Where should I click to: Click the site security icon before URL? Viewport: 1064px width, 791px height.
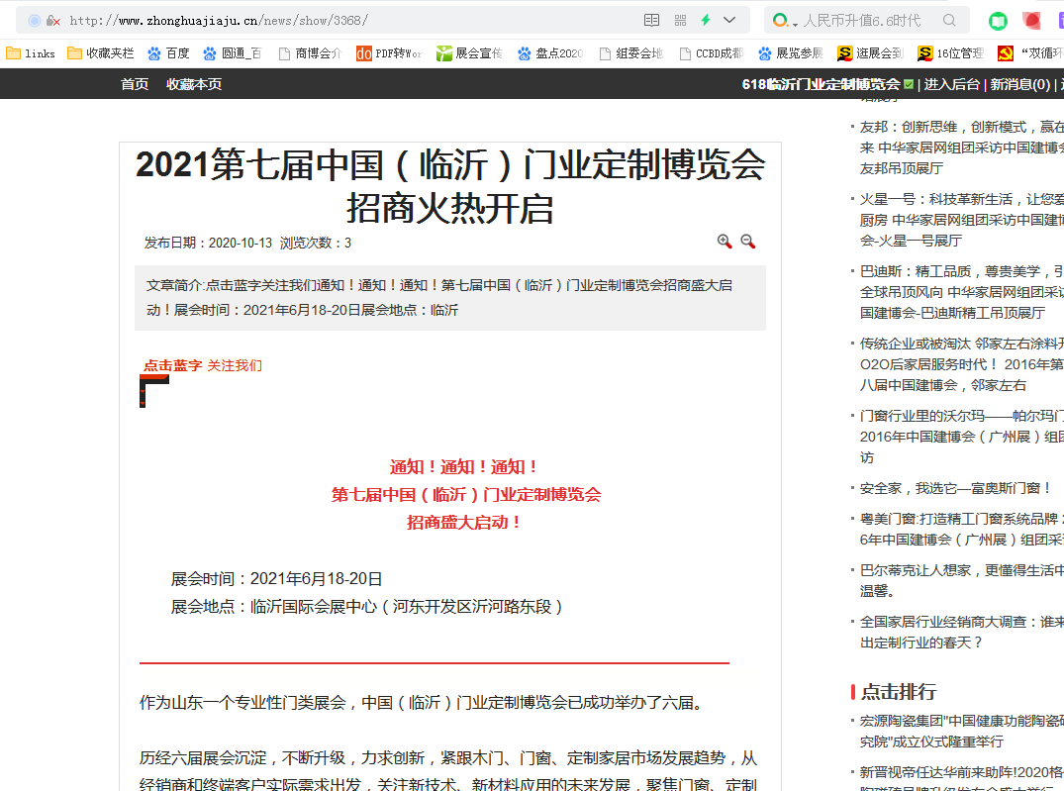tap(52, 20)
